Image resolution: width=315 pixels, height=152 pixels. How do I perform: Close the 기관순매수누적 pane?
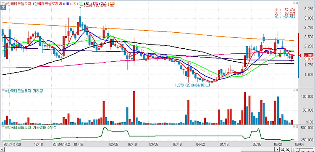tap(297, 127)
